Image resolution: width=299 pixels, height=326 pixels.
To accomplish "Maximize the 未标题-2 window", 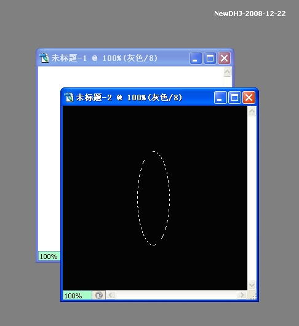I will coord(234,98).
